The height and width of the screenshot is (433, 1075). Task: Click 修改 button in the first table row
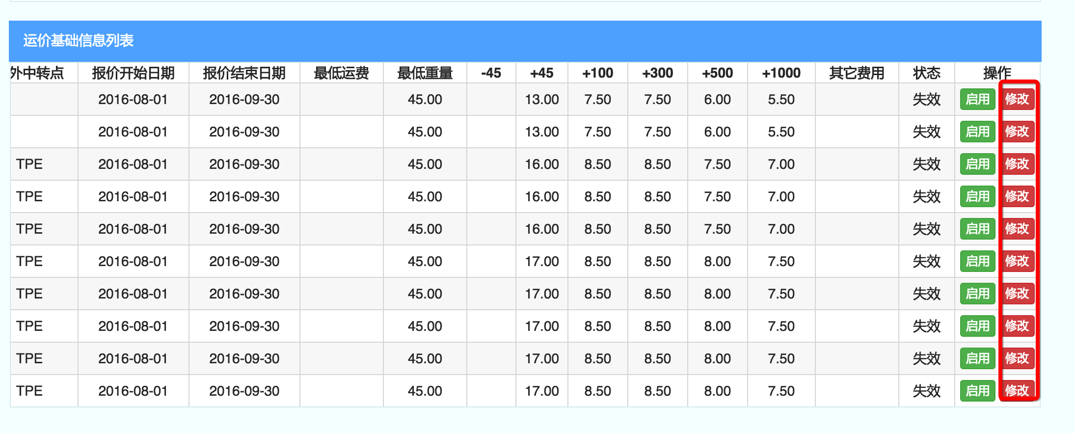(x=1017, y=100)
